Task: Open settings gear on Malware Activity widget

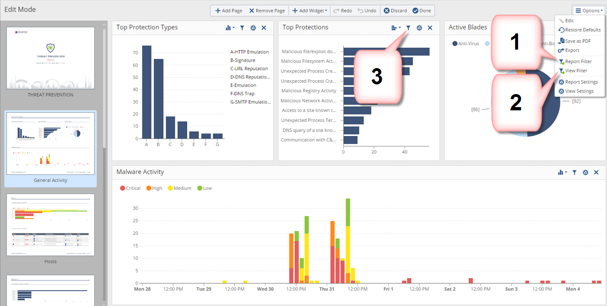Action: coord(585,172)
